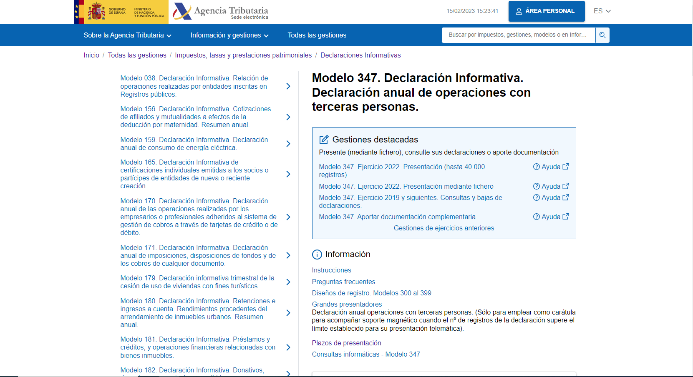Expand the Sobre la Agencia Tributaria menu
This screenshot has height=377, width=693.
[127, 35]
